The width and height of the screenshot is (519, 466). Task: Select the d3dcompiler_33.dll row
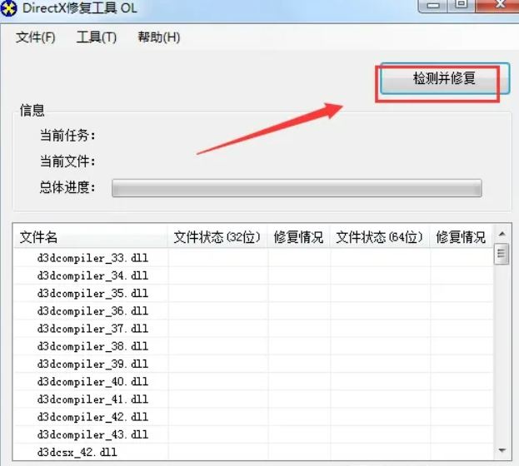[253, 258]
